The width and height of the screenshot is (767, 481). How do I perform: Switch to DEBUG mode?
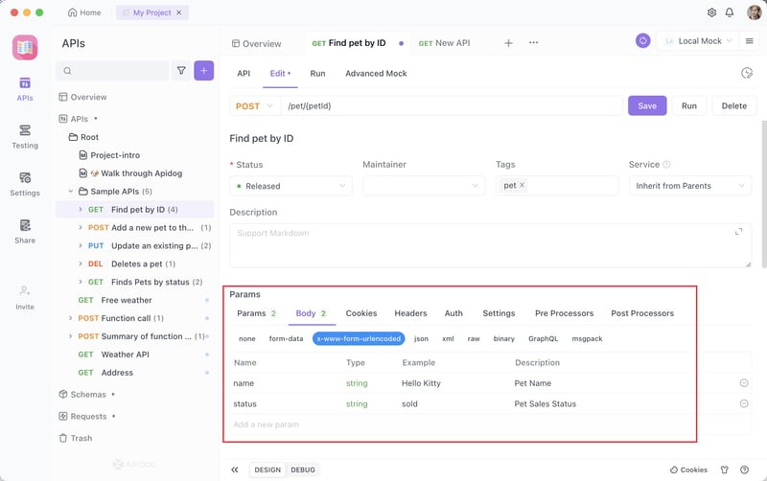[302, 470]
